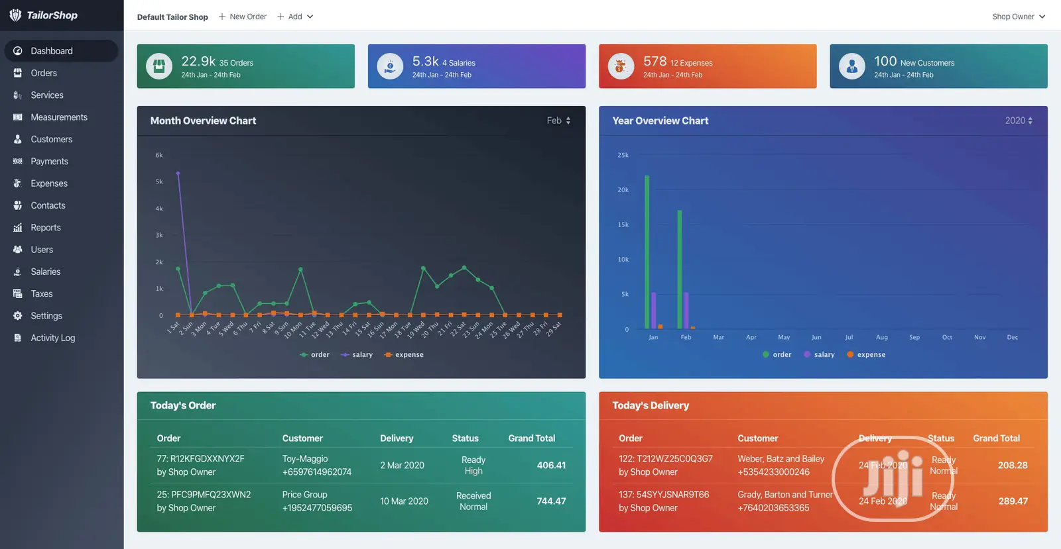Click the person icon on New Customers card
This screenshot has width=1061, height=549.
tap(852, 66)
